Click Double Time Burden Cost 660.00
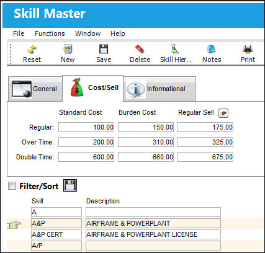 tap(146, 157)
